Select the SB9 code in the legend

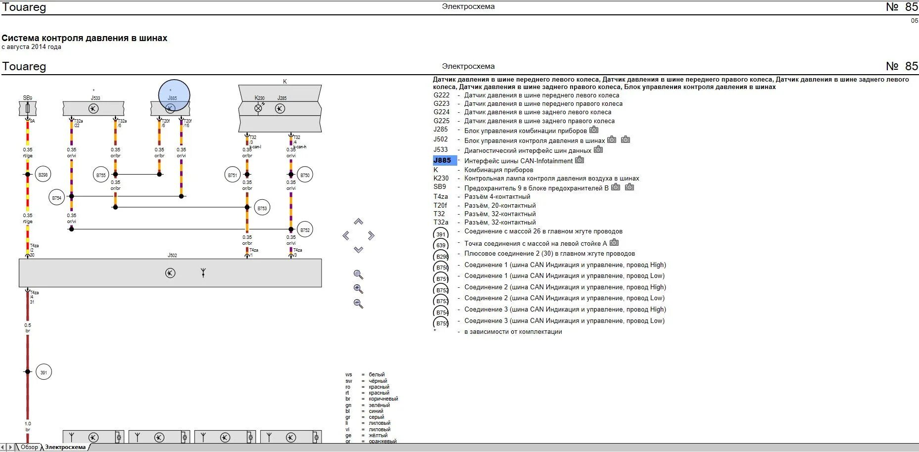pos(439,187)
